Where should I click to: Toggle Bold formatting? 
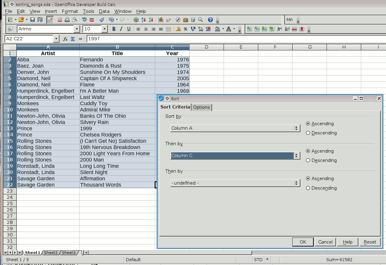pos(114,29)
